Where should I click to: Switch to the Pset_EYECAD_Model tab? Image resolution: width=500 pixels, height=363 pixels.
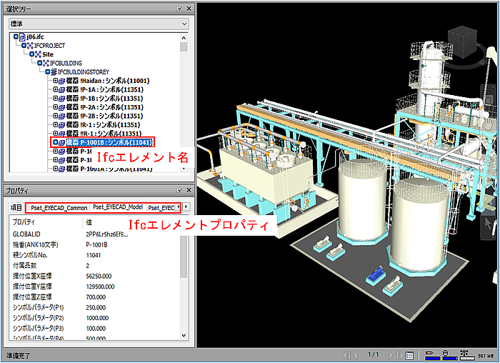coord(118,207)
